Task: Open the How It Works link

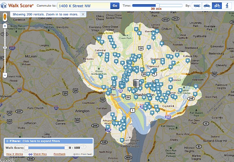Action: coord(15,154)
